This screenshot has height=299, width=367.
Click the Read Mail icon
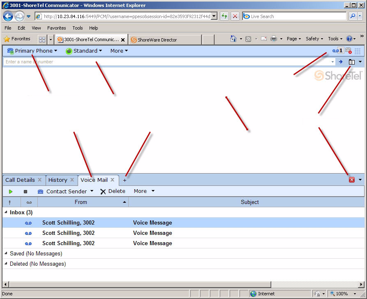264,39
